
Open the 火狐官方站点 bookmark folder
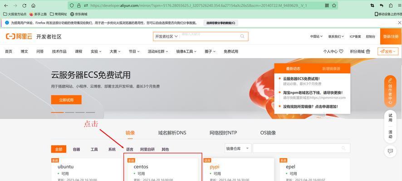[x=15, y=14]
